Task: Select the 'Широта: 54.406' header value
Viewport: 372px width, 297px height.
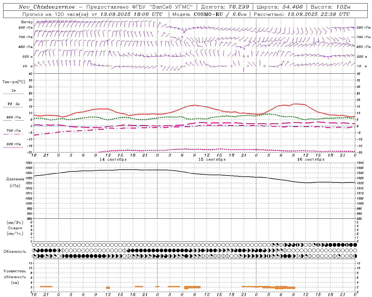Action: pyautogui.click(x=280, y=7)
